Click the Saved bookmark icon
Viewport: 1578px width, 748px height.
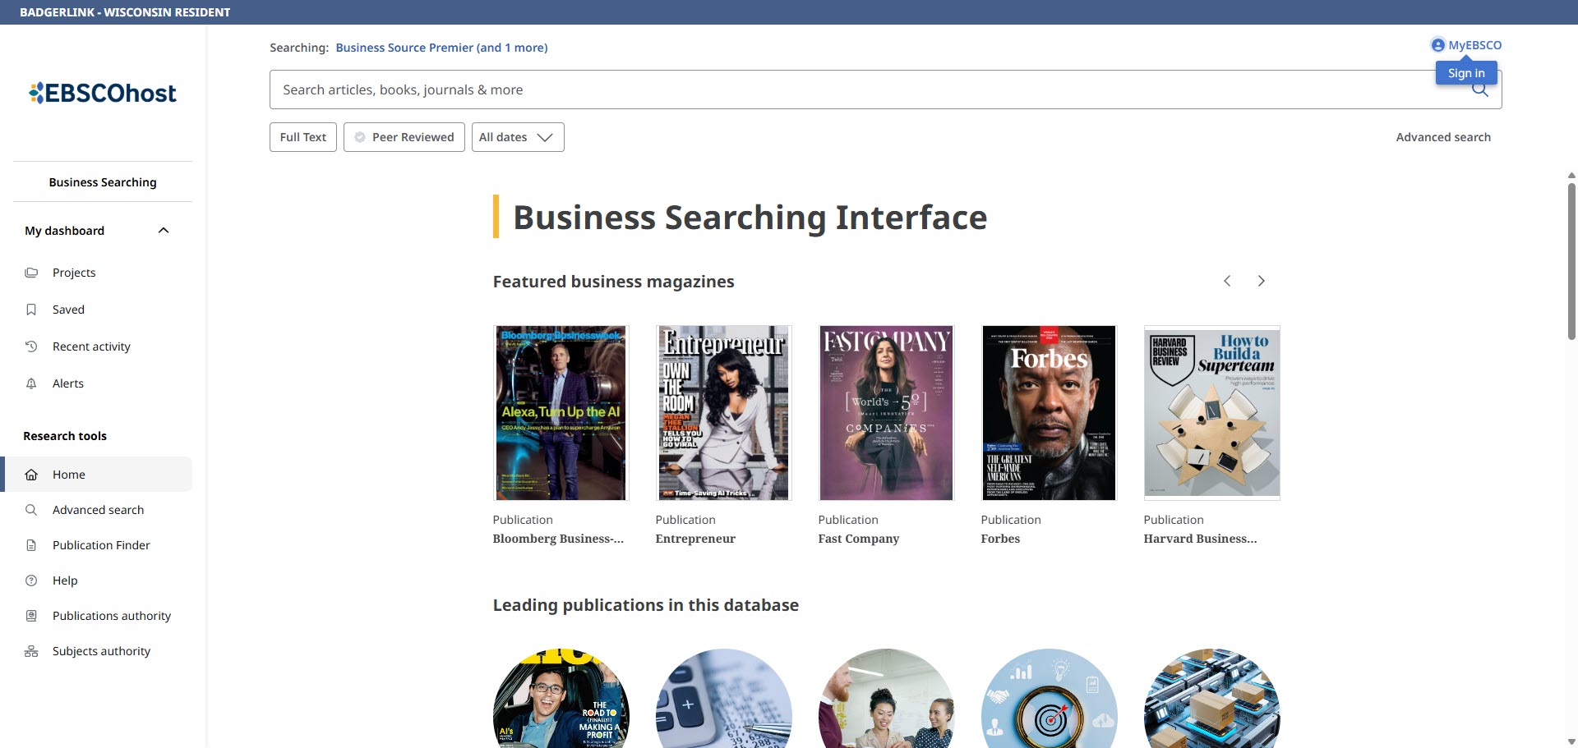(x=31, y=310)
